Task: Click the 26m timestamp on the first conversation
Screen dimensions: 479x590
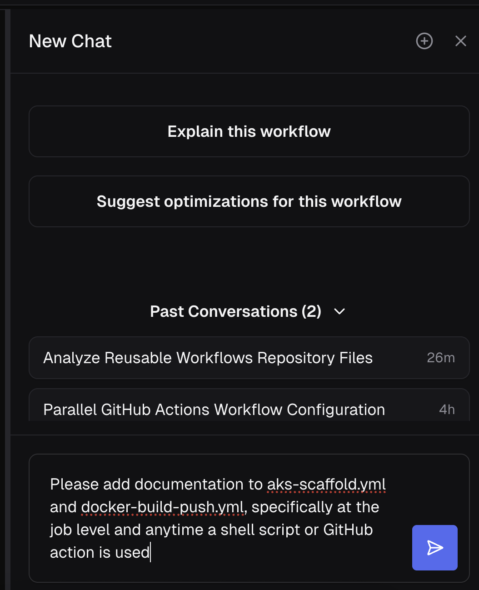Action: 440,358
